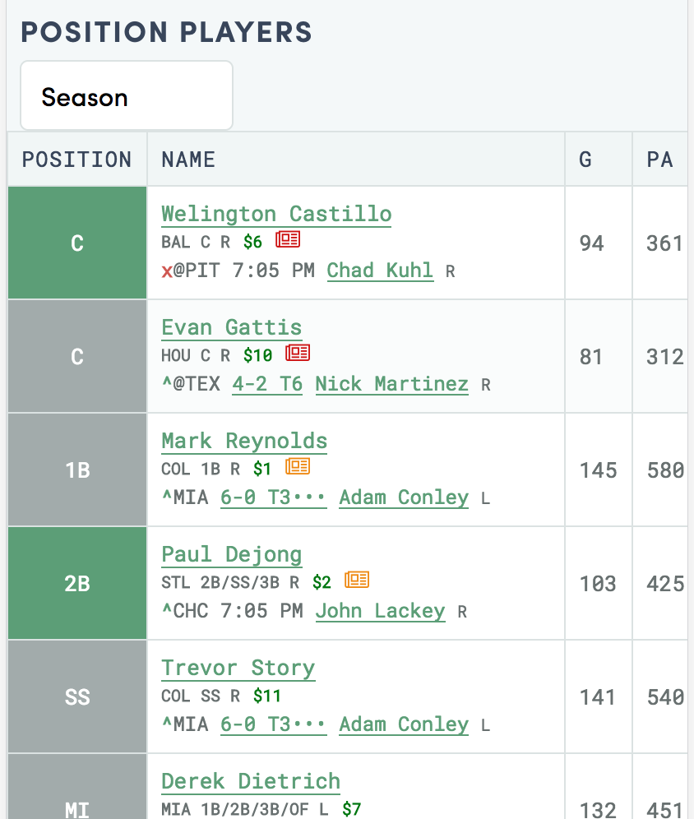This screenshot has height=819, width=694.
Task: Open Paul Dejong player link
Action: click(231, 555)
